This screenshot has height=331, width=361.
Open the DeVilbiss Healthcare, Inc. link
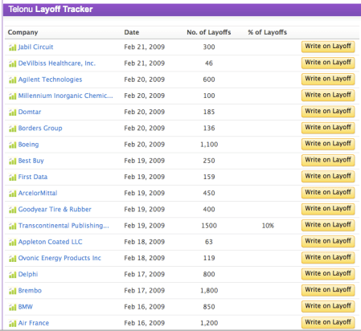pyautogui.click(x=57, y=63)
